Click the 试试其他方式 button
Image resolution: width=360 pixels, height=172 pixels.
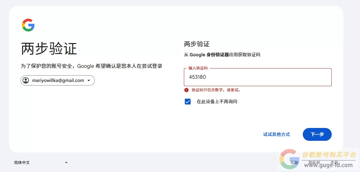(276, 134)
